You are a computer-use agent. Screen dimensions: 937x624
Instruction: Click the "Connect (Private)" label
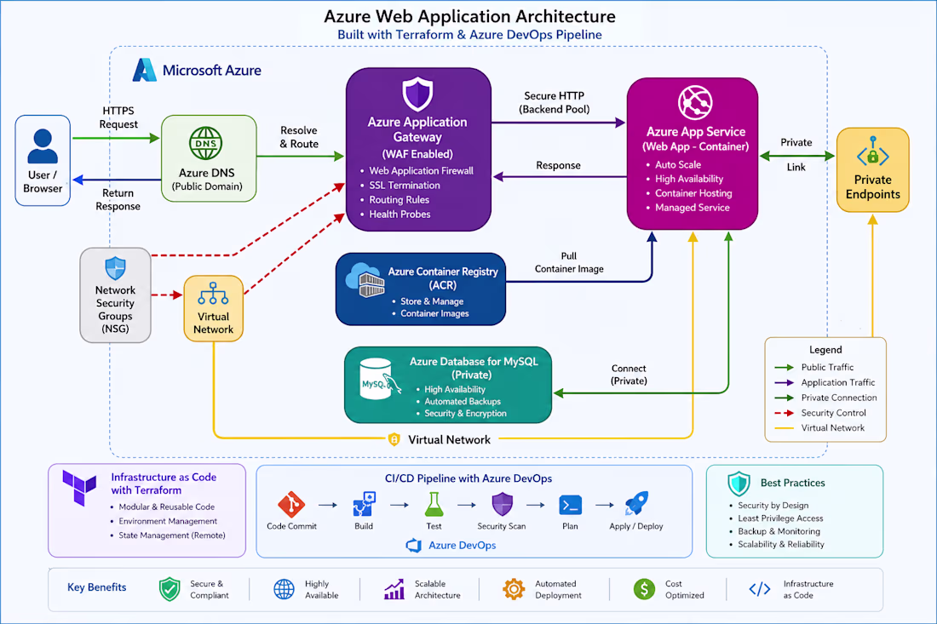pos(629,375)
